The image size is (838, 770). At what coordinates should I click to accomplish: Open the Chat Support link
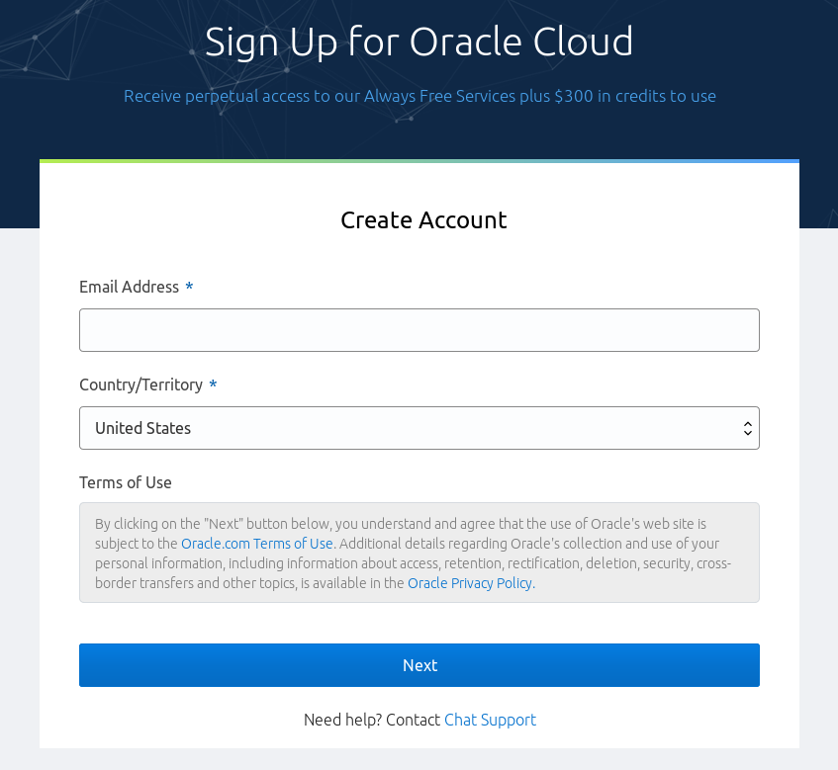[x=490, y=720]
